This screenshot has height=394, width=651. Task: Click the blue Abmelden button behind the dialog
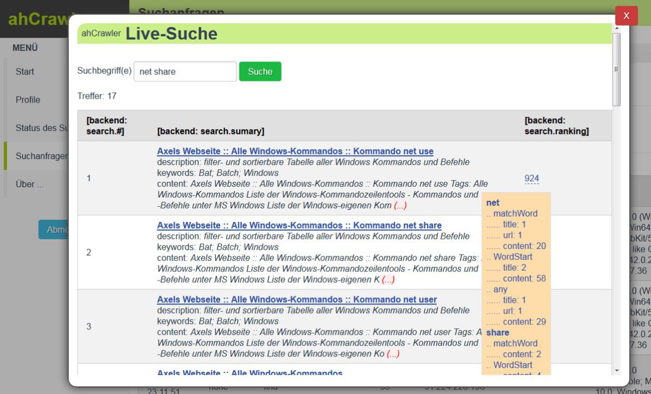[54, 230]
